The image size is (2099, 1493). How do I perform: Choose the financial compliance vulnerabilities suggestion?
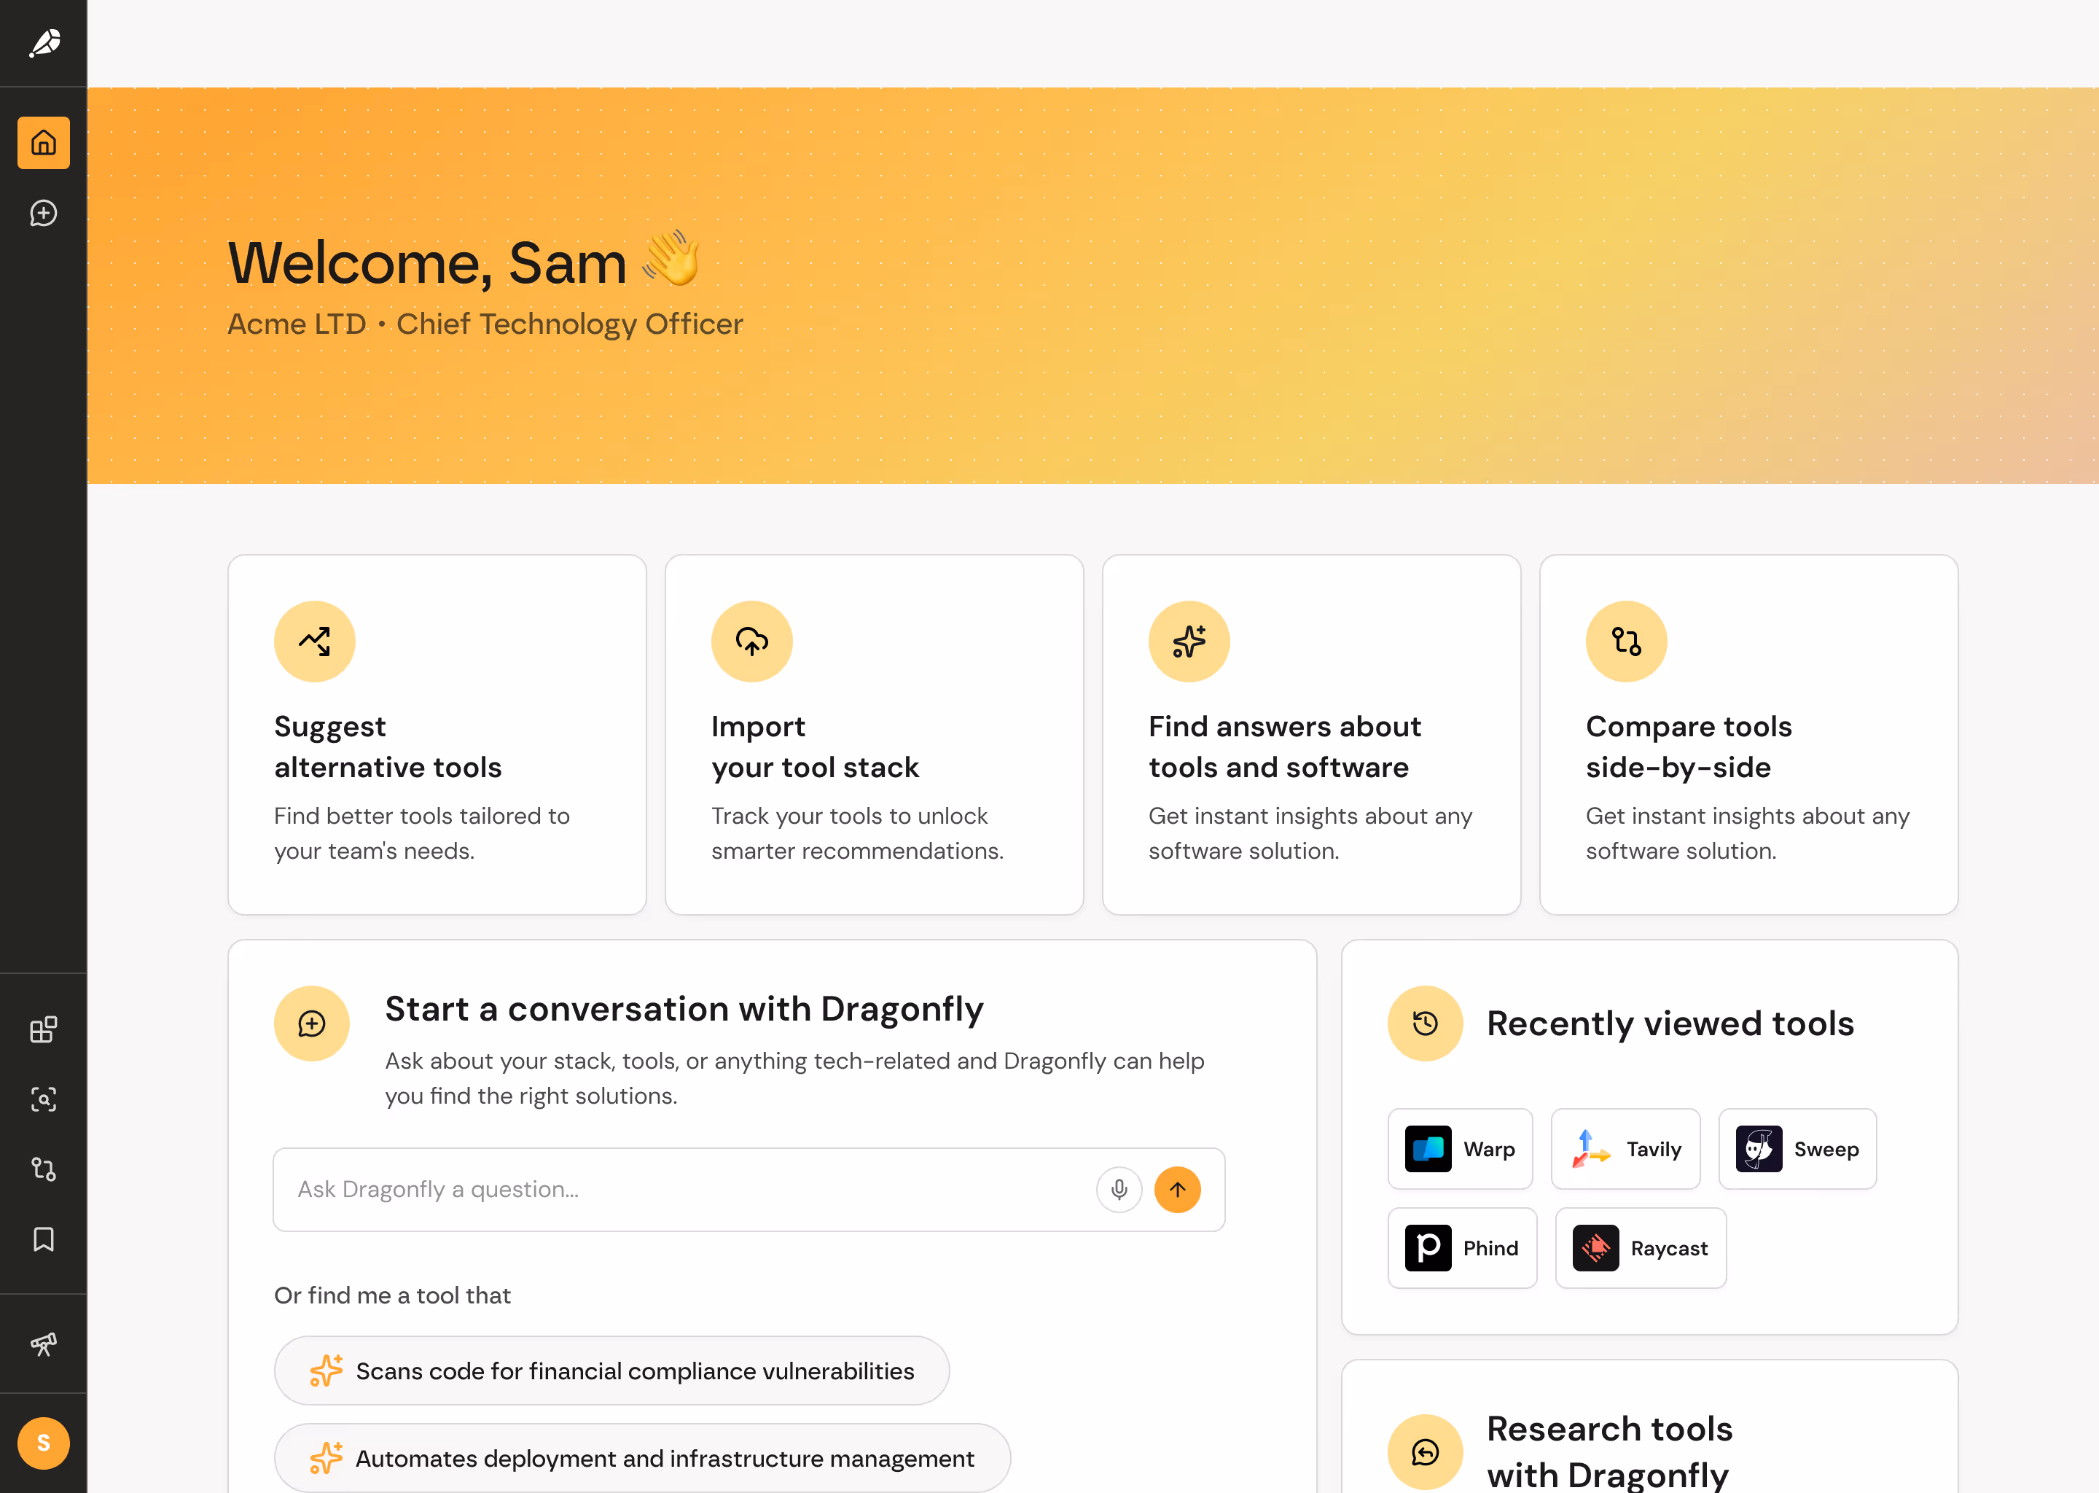(x=611, y=1371)
